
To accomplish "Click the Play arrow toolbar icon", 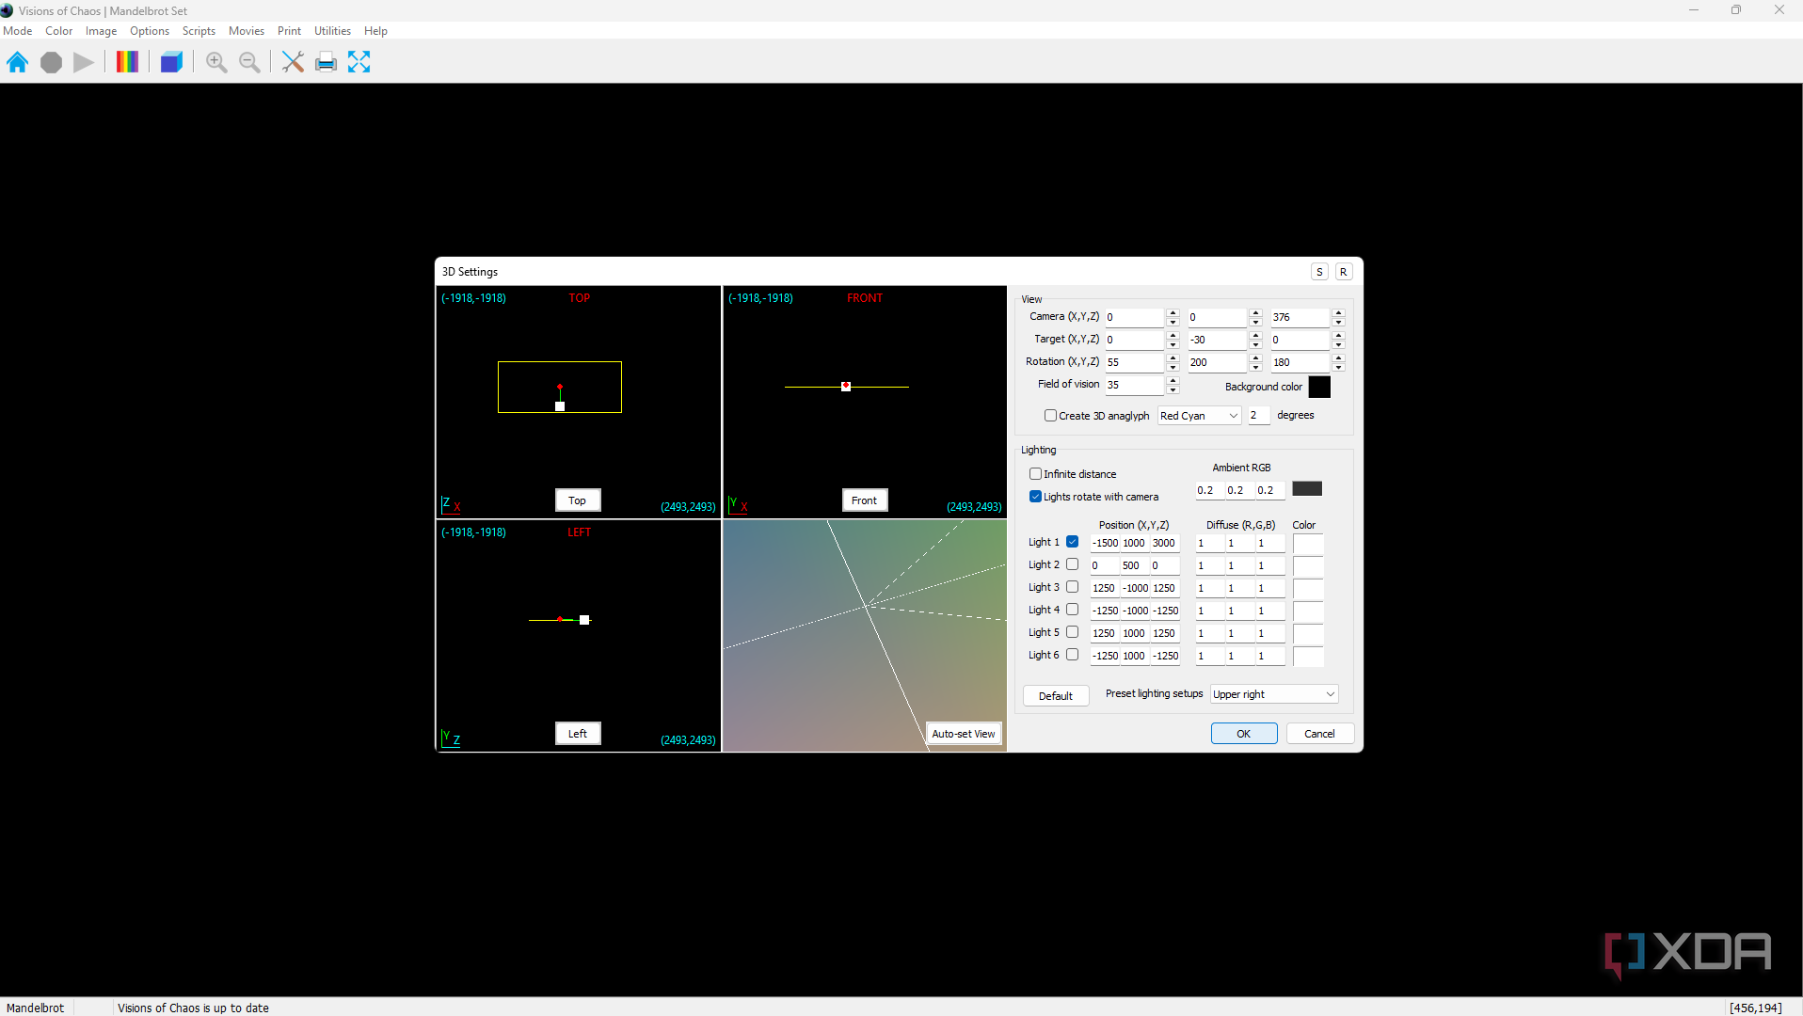I will (x=84, y=62).
